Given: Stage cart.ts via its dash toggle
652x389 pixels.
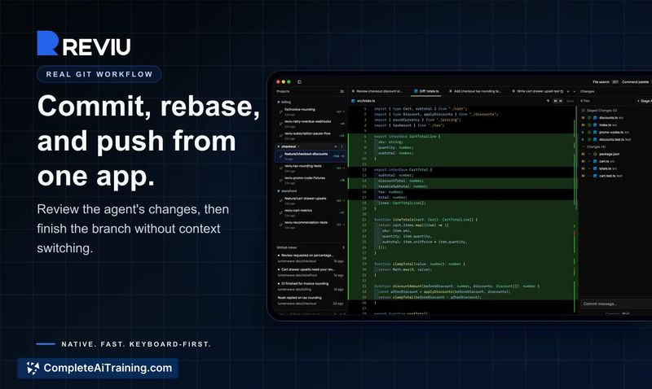Looking at the screenshot, I should [589, 161].
